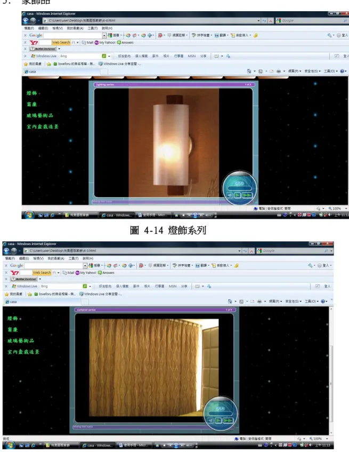
Task: Click the Google toolbar search field in the lamp browser
Action: tap(73, 35)
